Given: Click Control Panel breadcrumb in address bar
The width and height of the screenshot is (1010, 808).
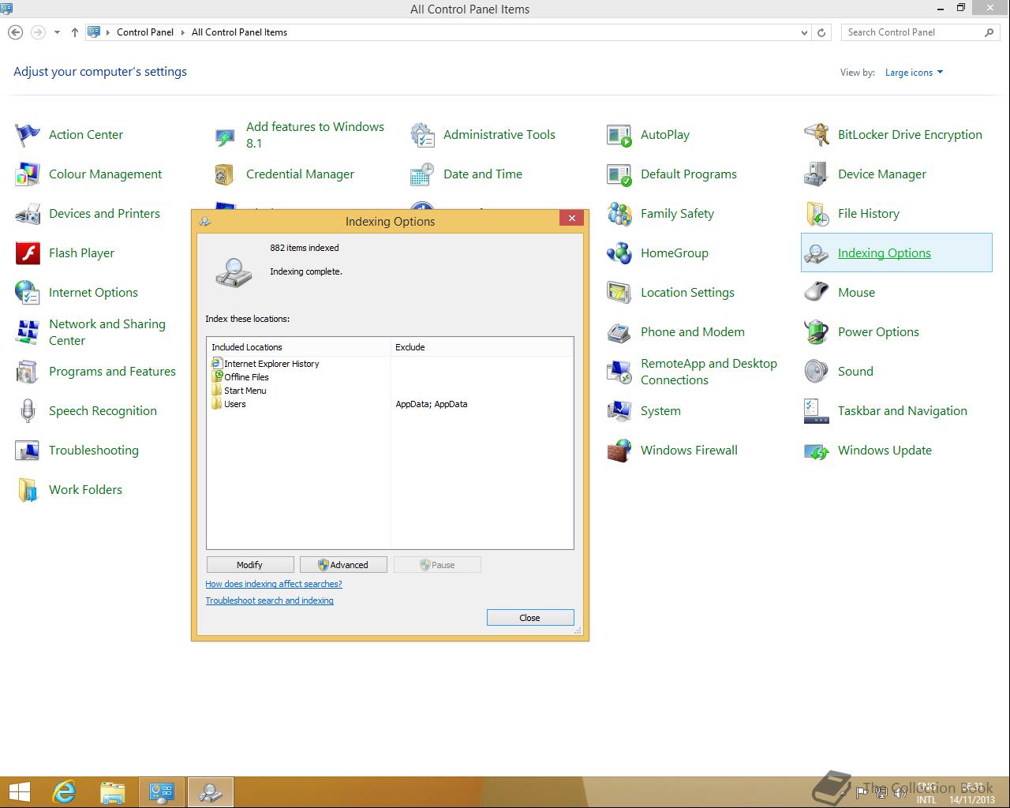Looking at the screenshot, I should [145, 32].
